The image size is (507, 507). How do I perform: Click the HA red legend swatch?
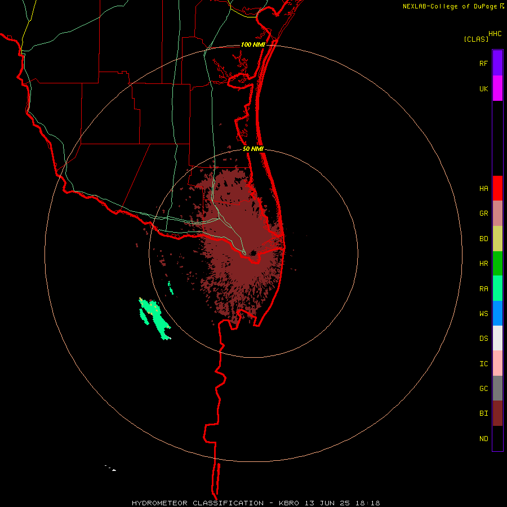click(x=497, y=188)
